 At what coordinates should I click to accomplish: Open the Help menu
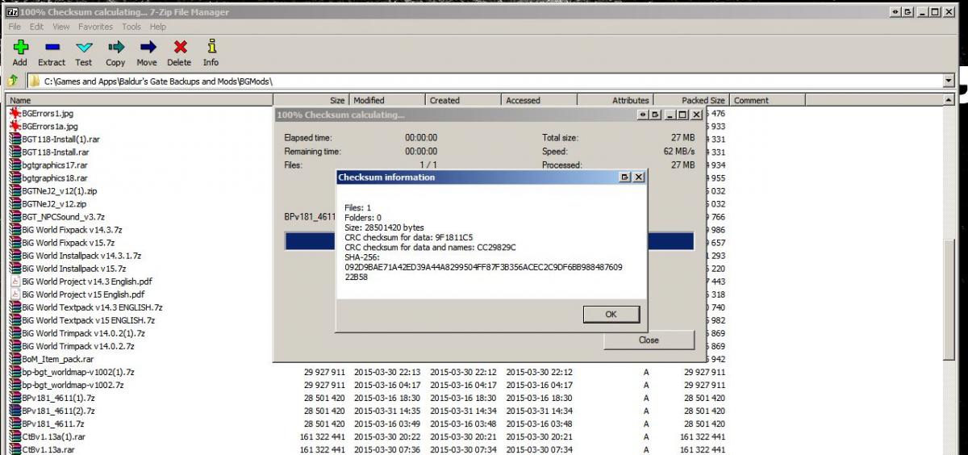pos(158,27)
